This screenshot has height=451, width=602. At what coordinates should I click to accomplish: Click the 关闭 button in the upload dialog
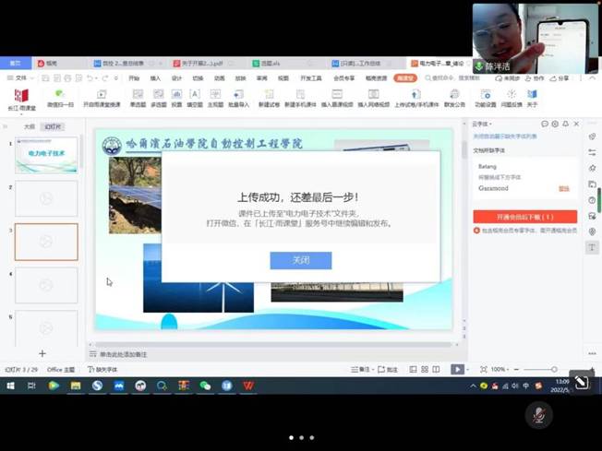click(301, 260)
